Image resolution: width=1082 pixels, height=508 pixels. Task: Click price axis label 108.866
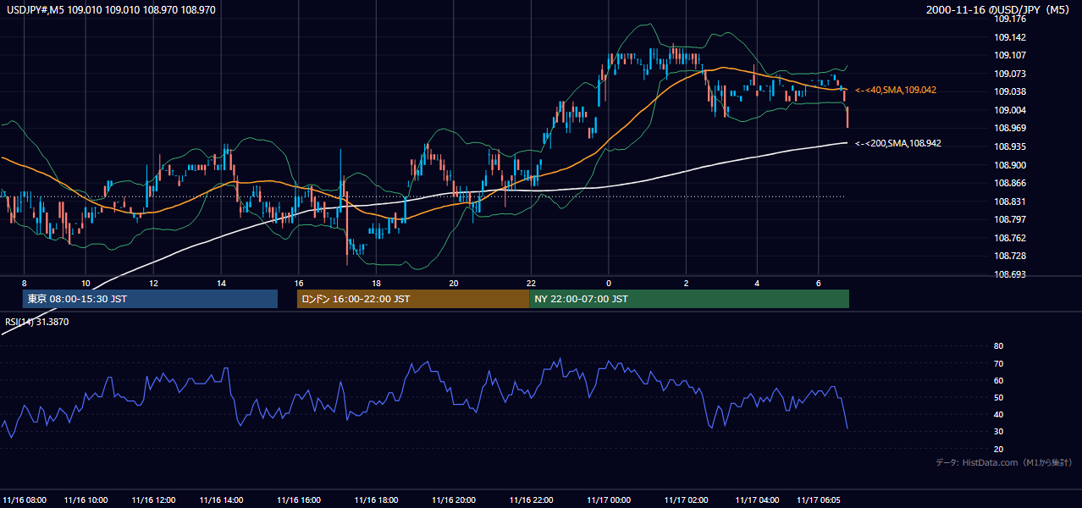pyautogui.click(x=1010, y=183)
